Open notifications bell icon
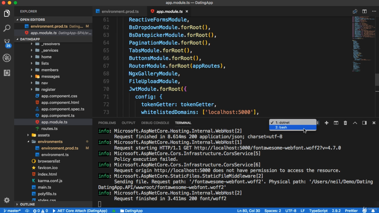The width and height of the screenshot is (379, 213). click(x=373, y=211)
